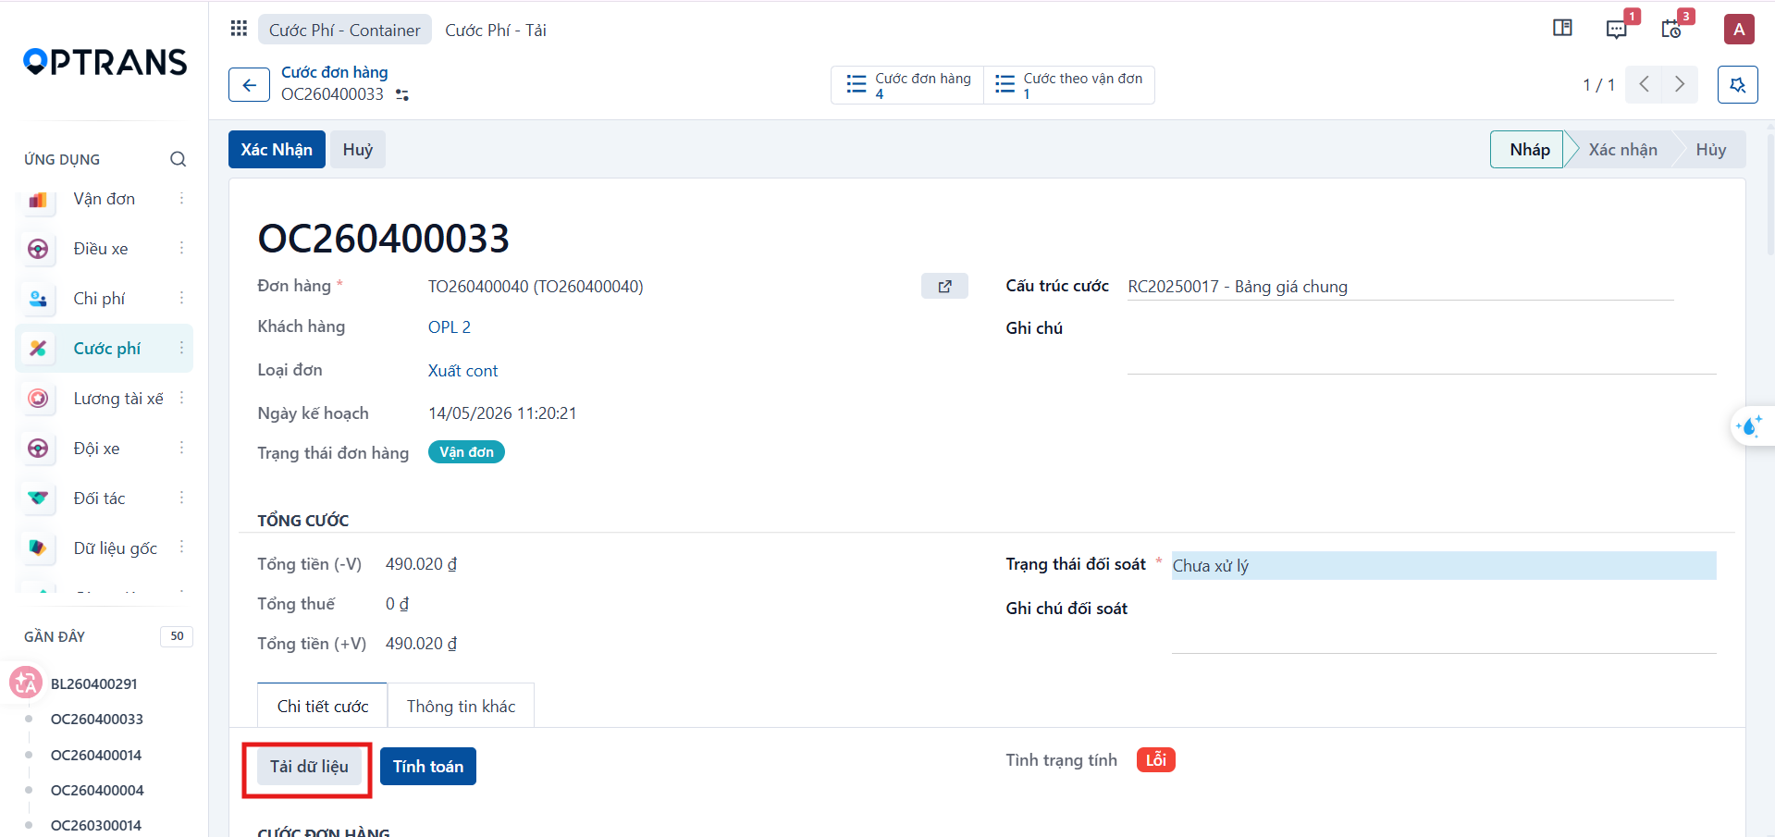Open recent record BL260400291
This screenshot has height=837, width=1775.
(93, 683)
